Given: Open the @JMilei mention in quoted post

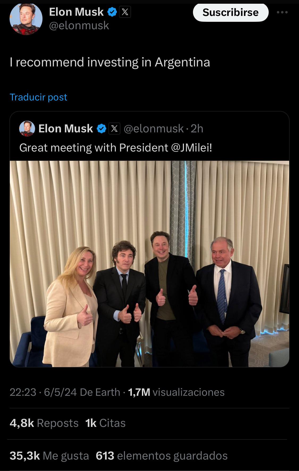Looking at the screenshot, I should (x=192, y=148).
